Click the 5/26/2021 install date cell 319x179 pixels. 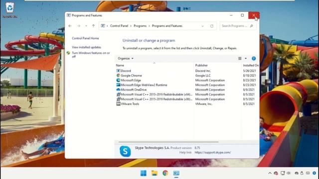(249, 71)
